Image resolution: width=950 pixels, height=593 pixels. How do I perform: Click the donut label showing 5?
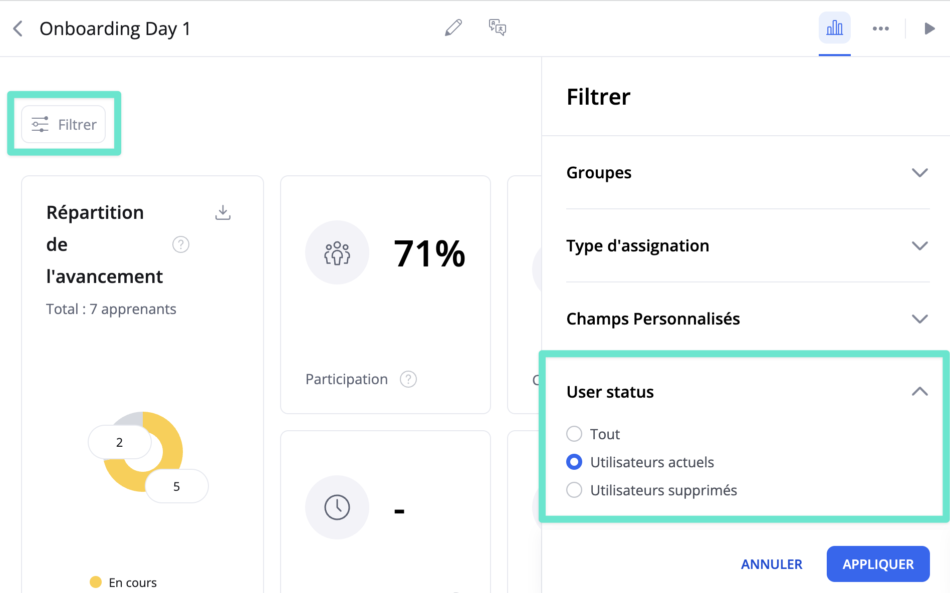pos(177,486)
